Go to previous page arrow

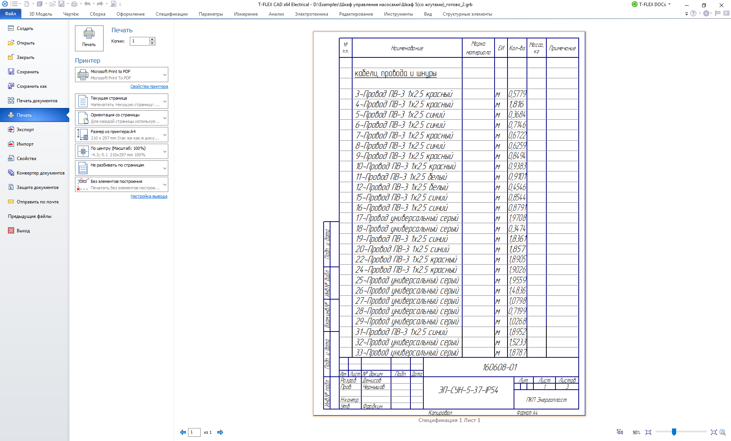183,432
